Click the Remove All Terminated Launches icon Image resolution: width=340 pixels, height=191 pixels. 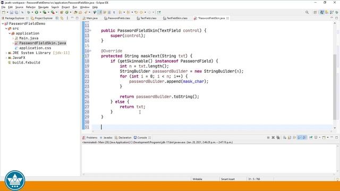coord(278,137)
